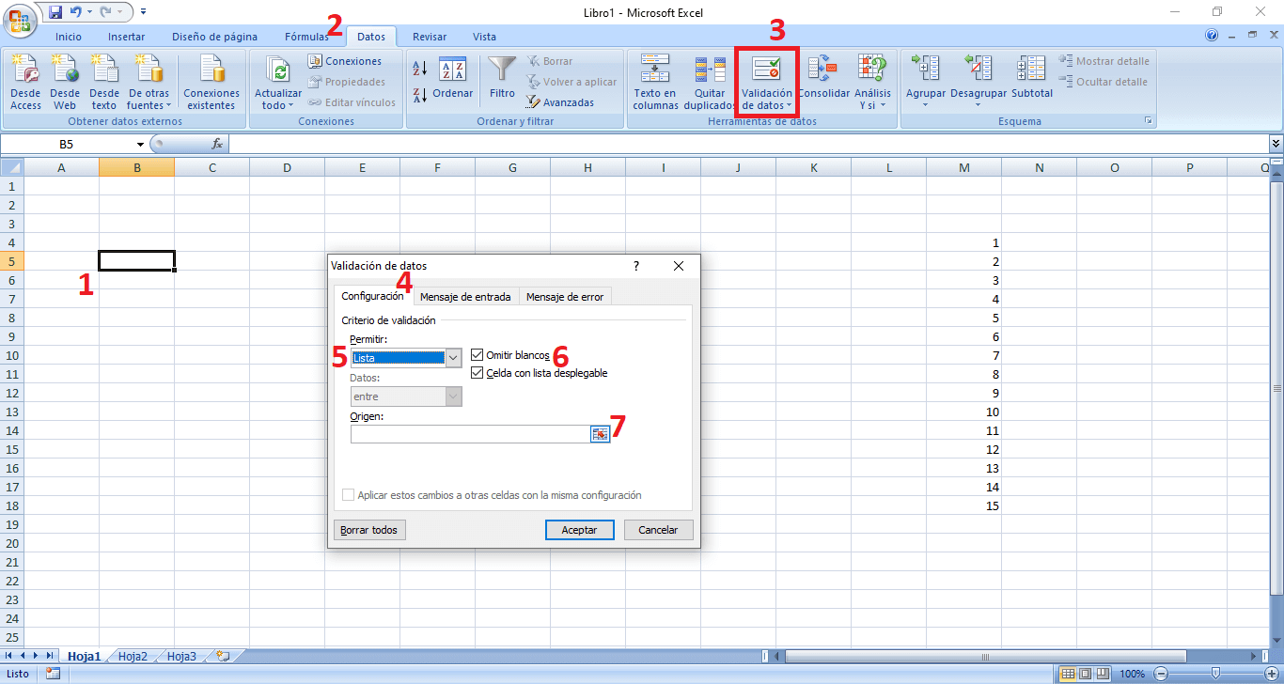Zoom in with the plus button
Viewport: 1284px width, 684px height.
coord(1271,674)
